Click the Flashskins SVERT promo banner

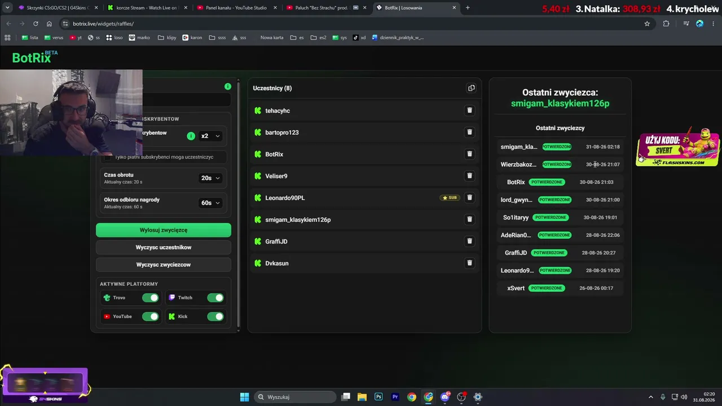coord(678,149)
